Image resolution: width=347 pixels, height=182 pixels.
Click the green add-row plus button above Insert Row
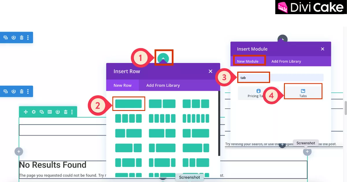163,59
